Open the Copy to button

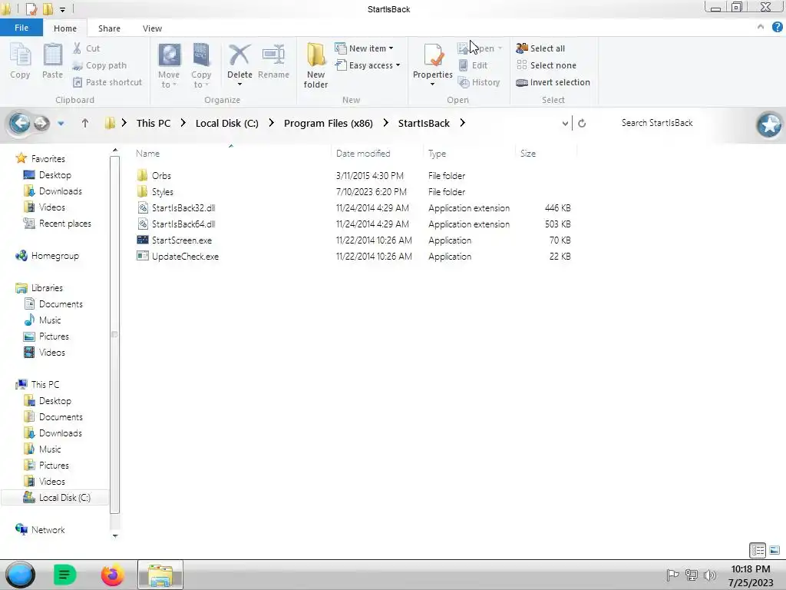click(201, 65)
